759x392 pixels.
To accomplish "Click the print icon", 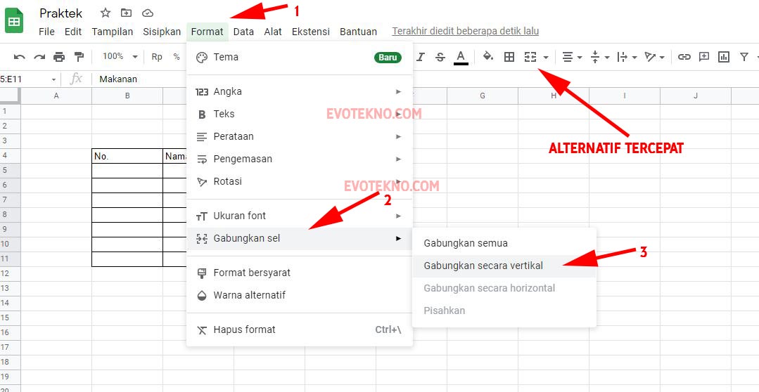I will point(59,57).
